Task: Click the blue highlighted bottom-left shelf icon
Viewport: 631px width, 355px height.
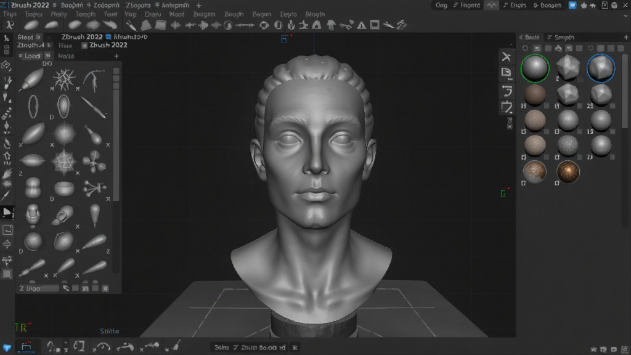Action: pyautogui.click(x=26, y=346)
